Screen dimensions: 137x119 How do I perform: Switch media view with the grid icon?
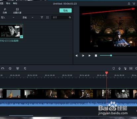47,17
